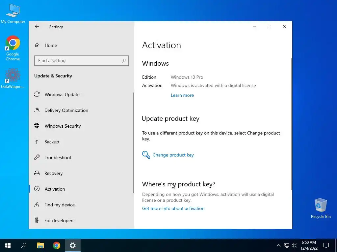The width and height of the screenshot is (337, 252).
Task: Open Backup settings
Action: [81, 142]
